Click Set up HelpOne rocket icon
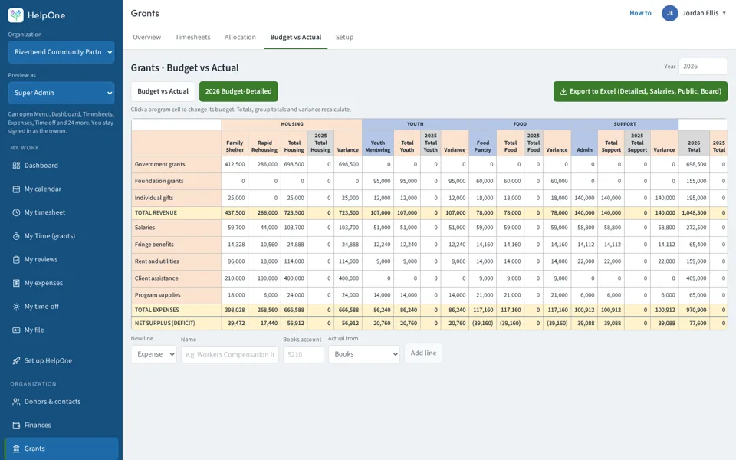Screen dimensions: 736x460 click(x=16, y=361)
